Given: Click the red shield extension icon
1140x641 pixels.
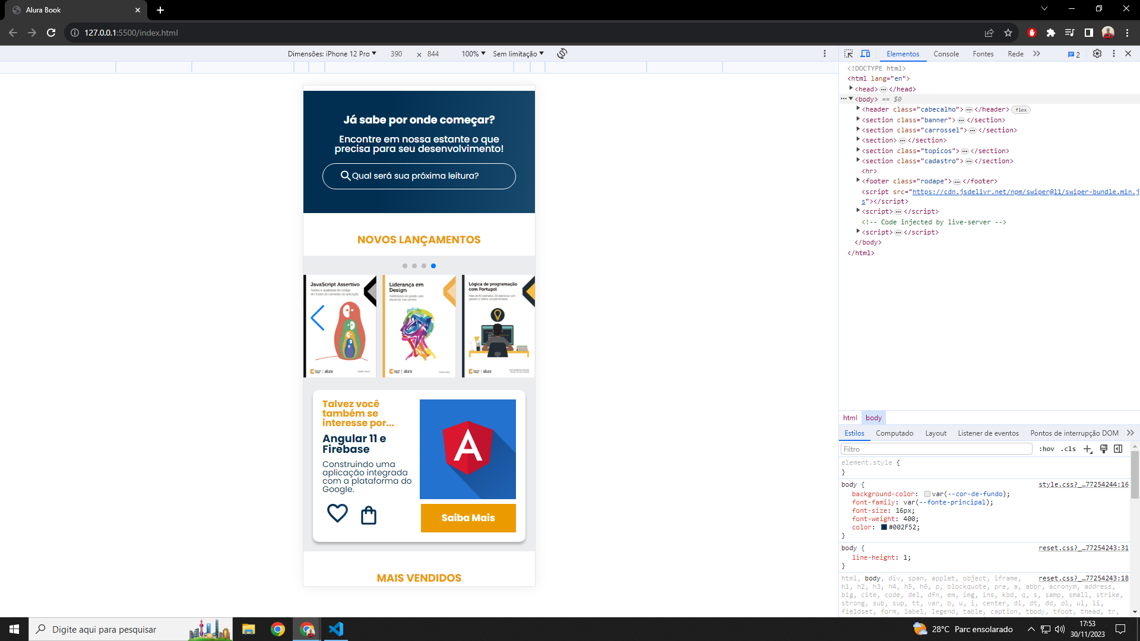Looking at the screenshot, I should (1032, 33).
